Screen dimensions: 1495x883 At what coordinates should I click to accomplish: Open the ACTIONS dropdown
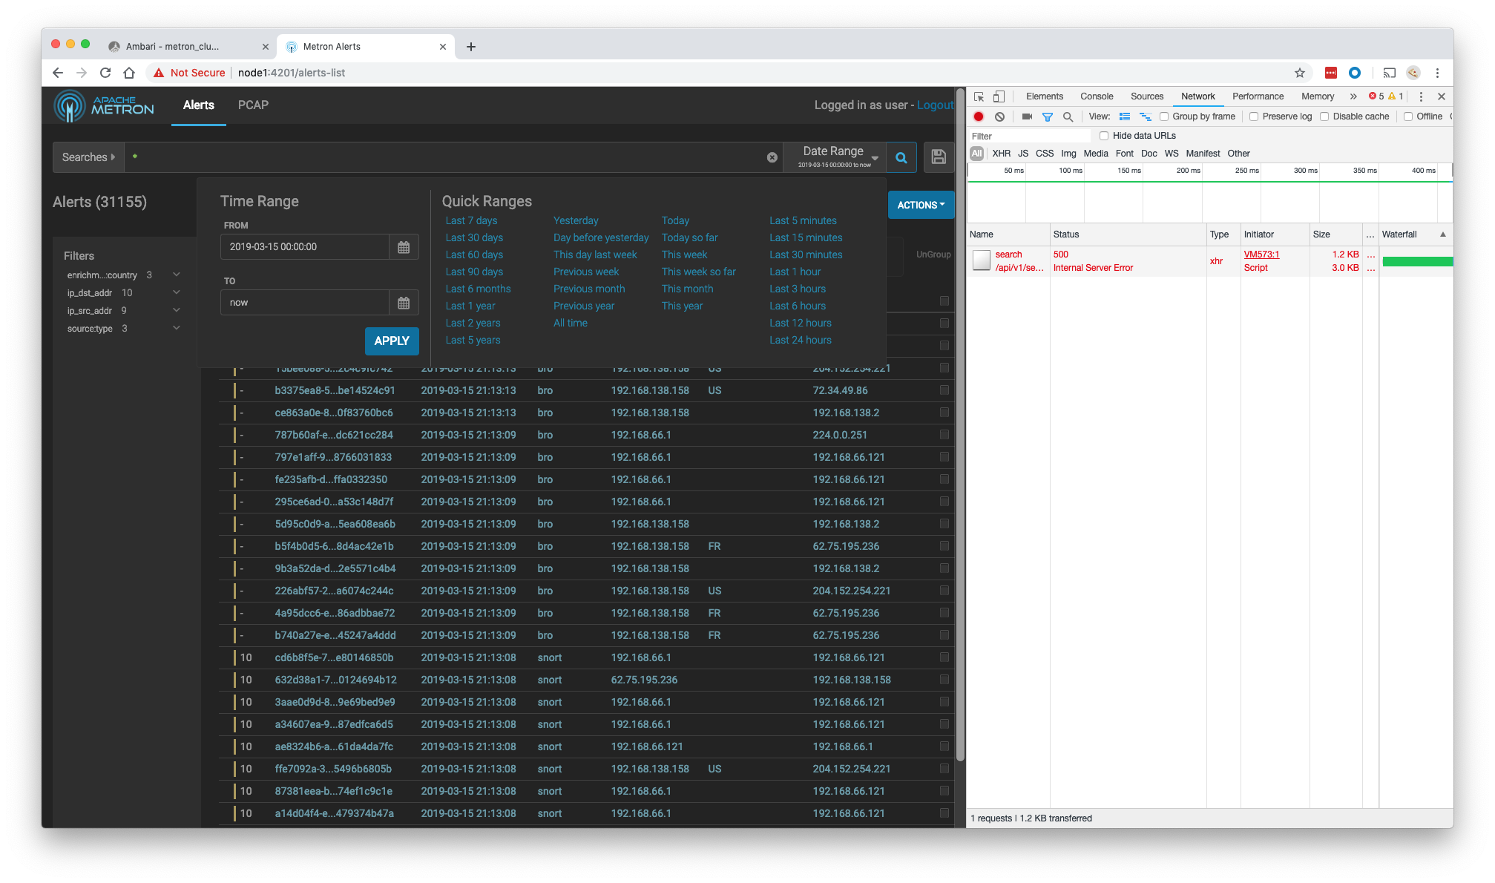pyautogui.click(x=921, y=206)
